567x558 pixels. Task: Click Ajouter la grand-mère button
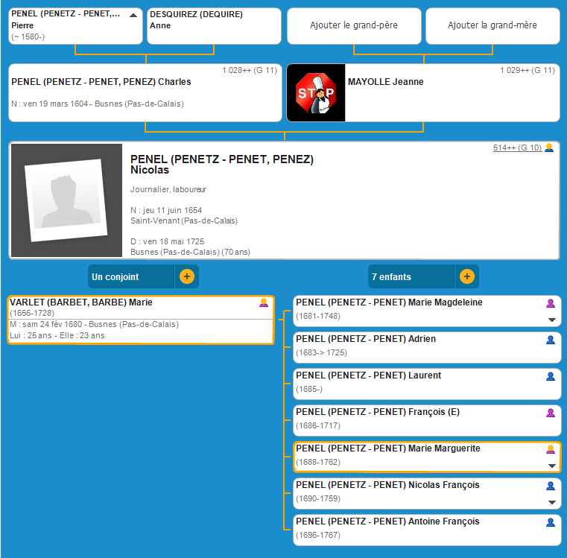(492, 26)
